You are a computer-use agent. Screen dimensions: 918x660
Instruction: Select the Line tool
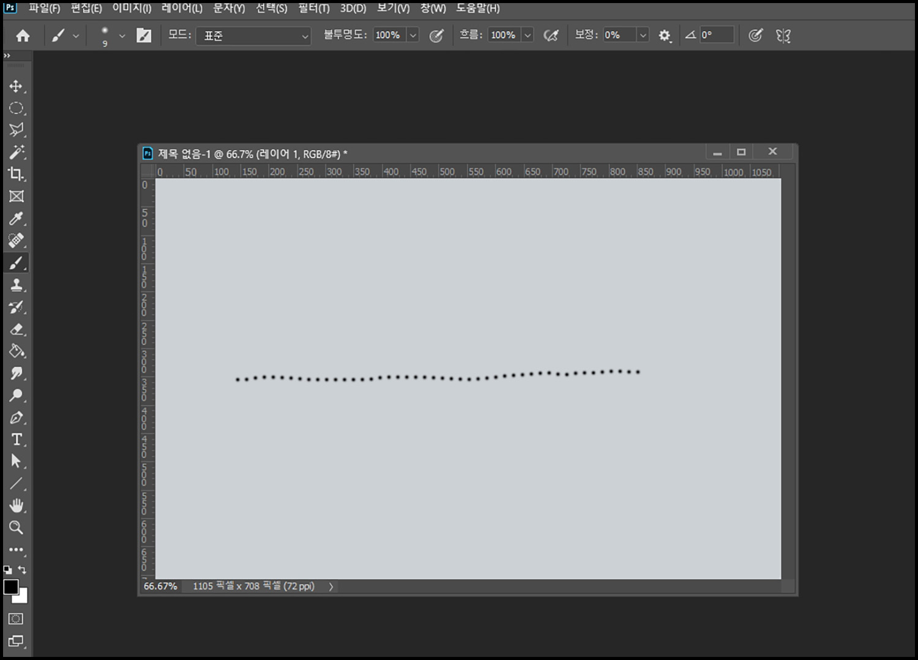click(x=16, y=484)
